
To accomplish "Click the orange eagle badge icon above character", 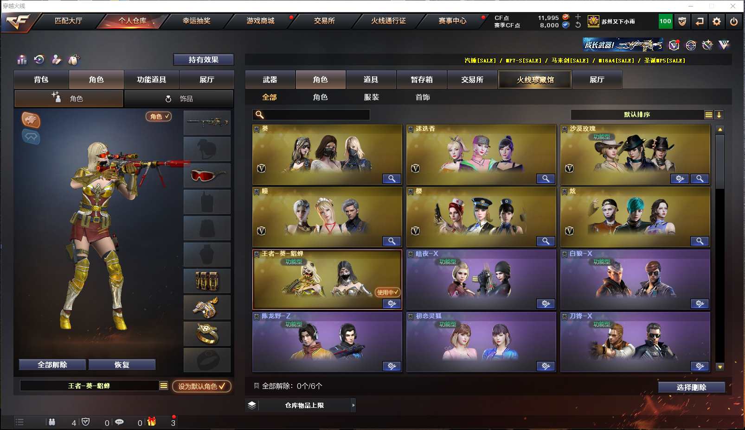I will pyautogui.click(x=31, y=120).
